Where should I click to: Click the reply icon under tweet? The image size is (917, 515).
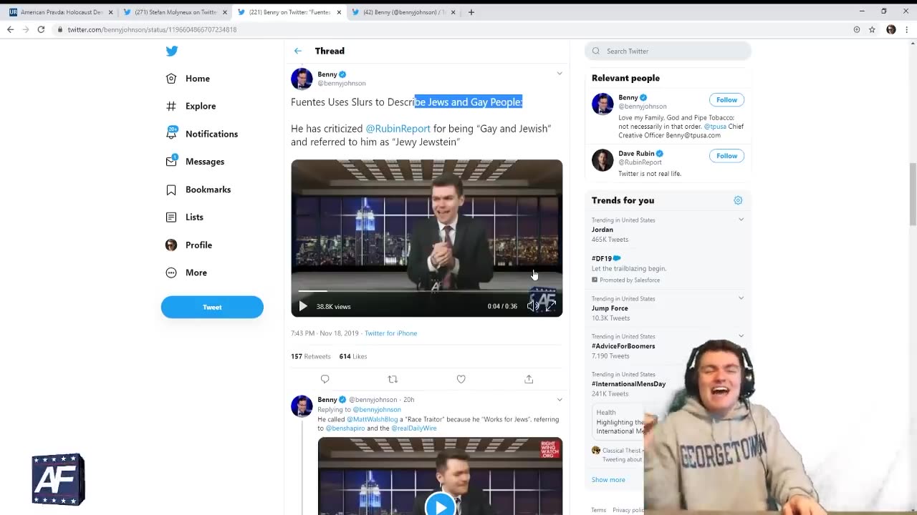tap(325, 379)
